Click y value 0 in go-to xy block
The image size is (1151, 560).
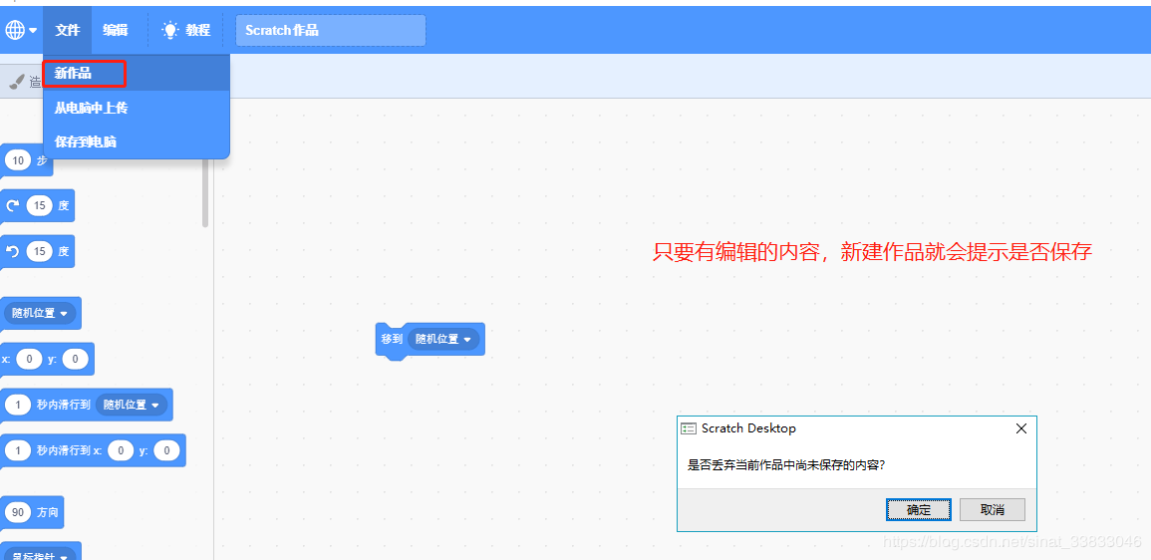click(76, 359)
